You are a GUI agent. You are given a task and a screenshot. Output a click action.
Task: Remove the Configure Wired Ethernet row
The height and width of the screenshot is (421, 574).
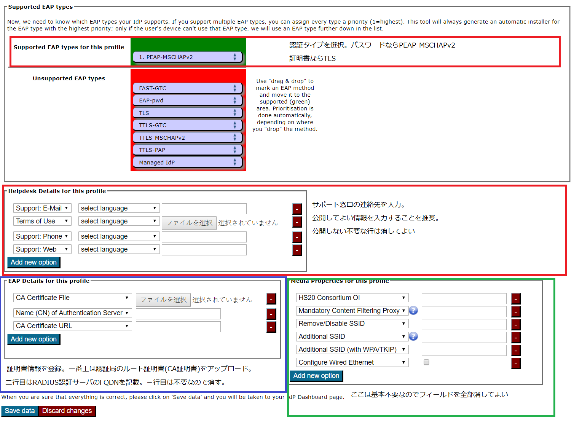516,364
